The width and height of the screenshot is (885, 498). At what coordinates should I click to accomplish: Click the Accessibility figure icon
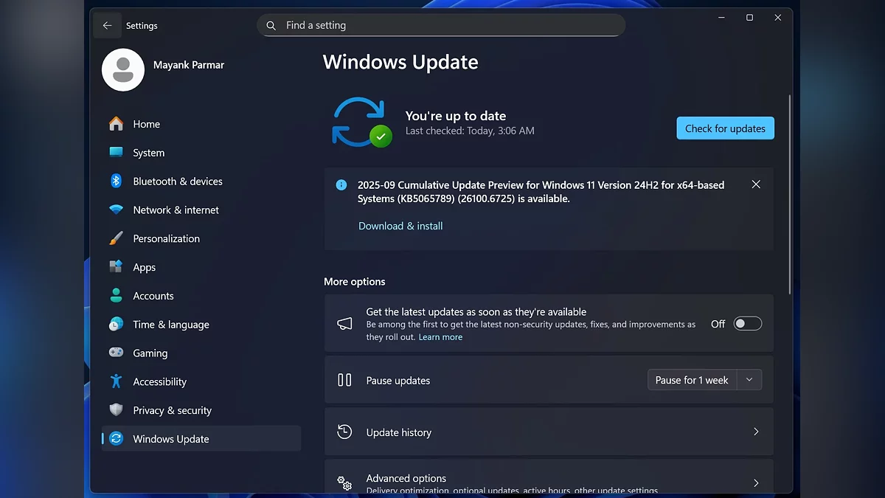pos(116,382)
